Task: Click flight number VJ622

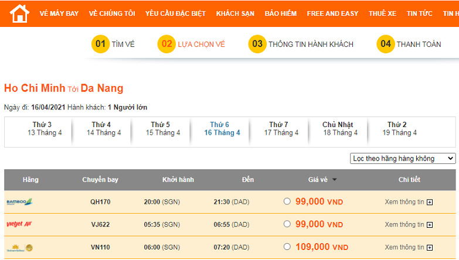Action: click(x=100, y=225)
